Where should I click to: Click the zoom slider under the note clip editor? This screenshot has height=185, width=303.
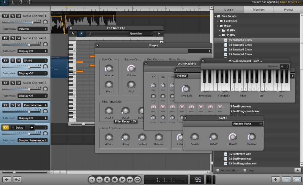click(x=82, y=124)
